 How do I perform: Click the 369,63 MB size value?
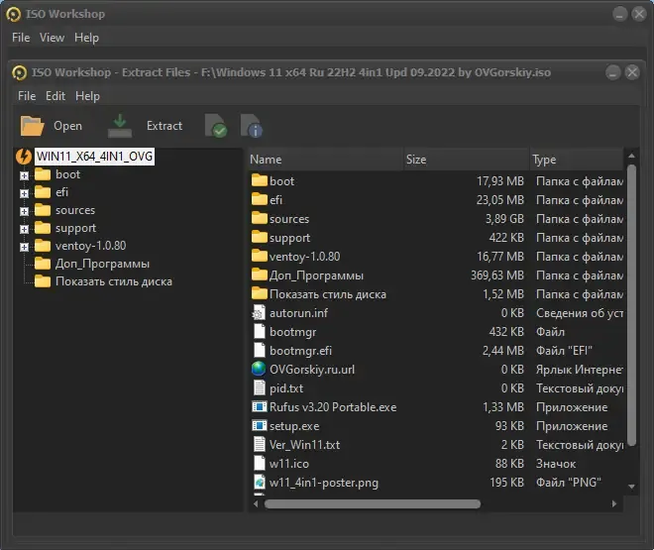click(497, 275)
